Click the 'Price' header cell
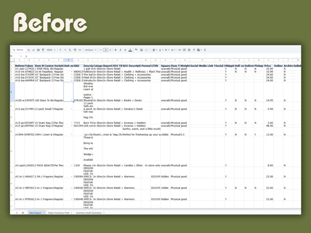The image size is (311, 233). [x=269, y=66]
